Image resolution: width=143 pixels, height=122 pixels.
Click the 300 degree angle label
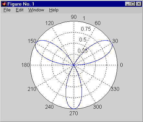point(97,107)
